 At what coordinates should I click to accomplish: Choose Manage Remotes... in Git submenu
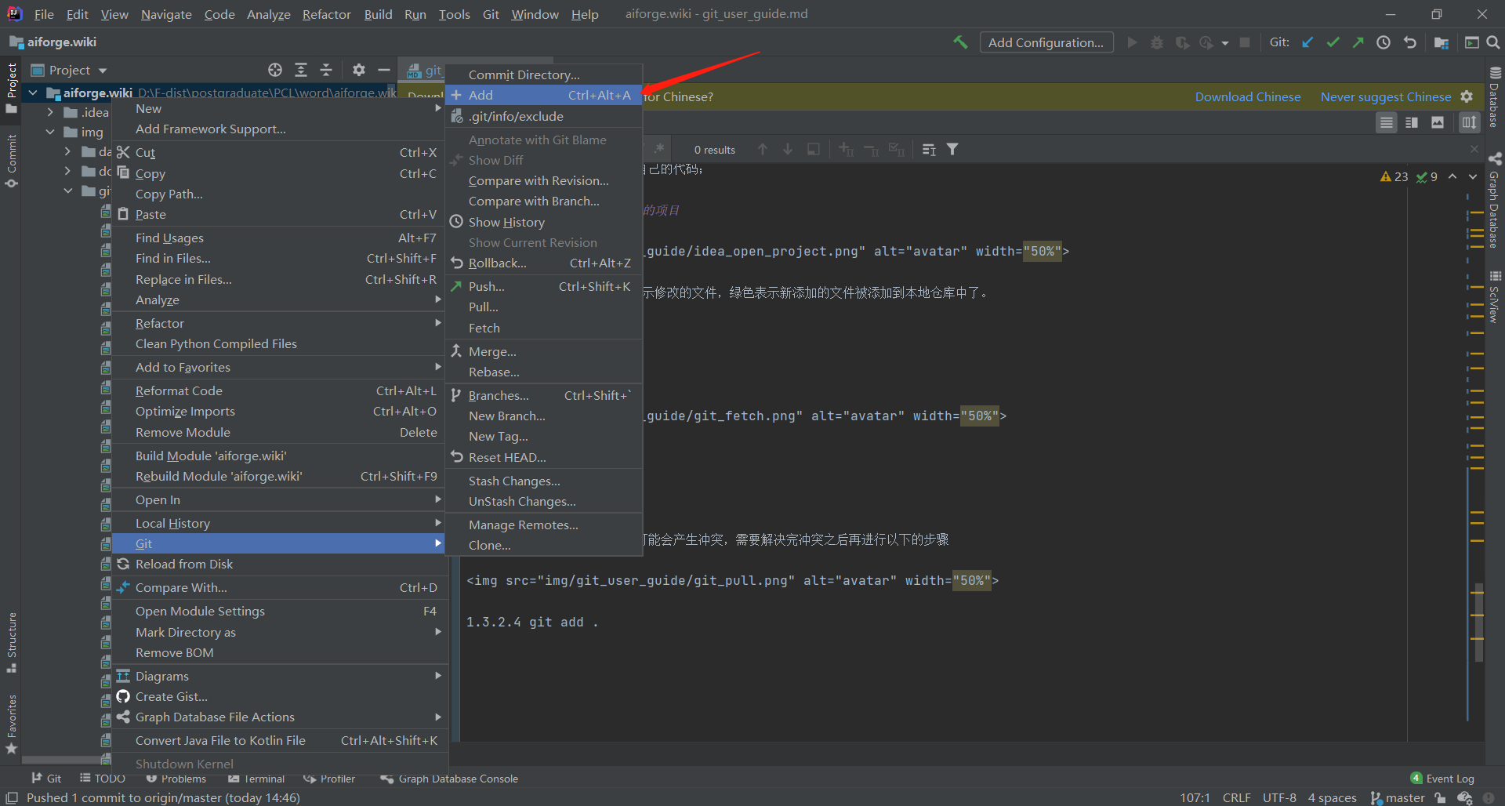544,525
